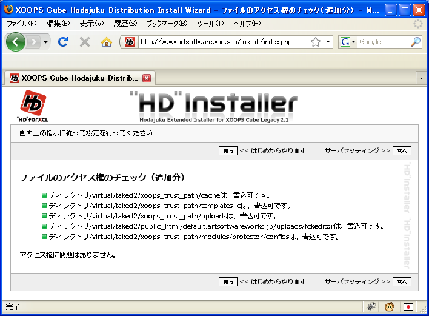The width and height of the screenshot is (429, 316).
Task: Click the bottom << はじめからやり直す text
Action: pyautogui.click(x=273, y=282)
